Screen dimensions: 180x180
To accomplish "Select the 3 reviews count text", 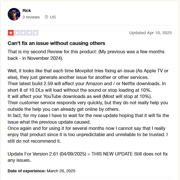I will click(31, 17).
